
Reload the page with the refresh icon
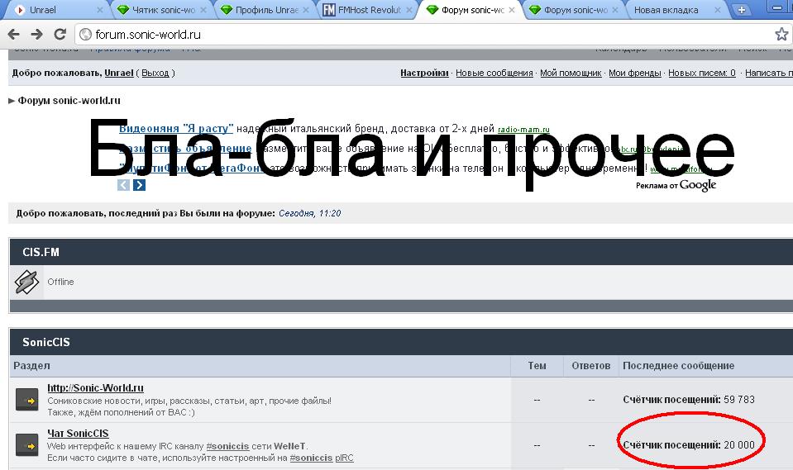click(x=60, y=35)
